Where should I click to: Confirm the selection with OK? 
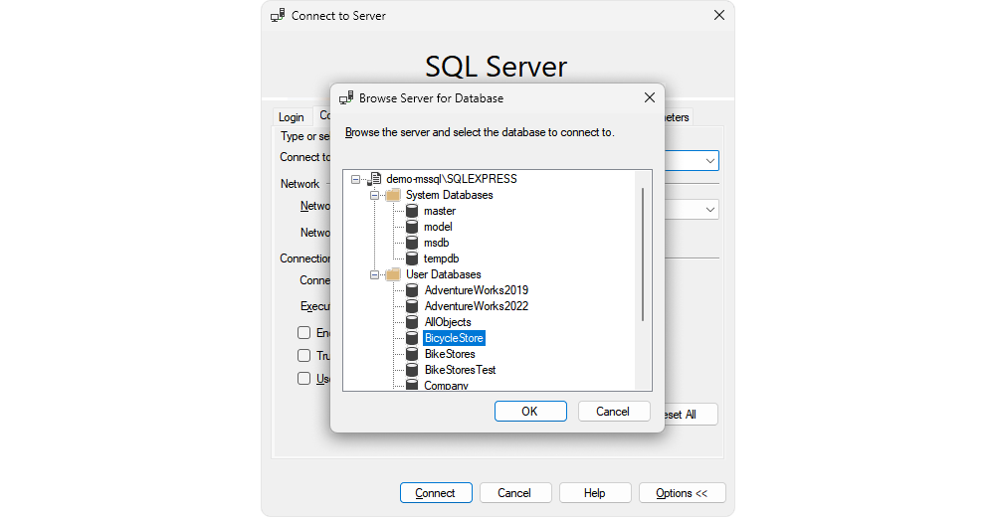pyautogui.click(x=530, y=411)
